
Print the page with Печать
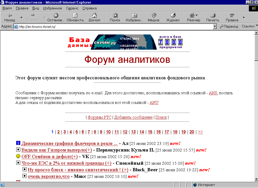pos(213,17)
